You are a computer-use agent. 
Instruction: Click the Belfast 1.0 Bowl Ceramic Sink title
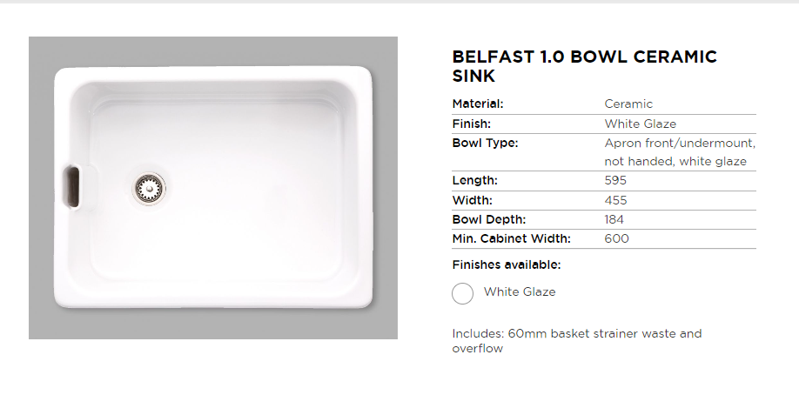(584, 66)
